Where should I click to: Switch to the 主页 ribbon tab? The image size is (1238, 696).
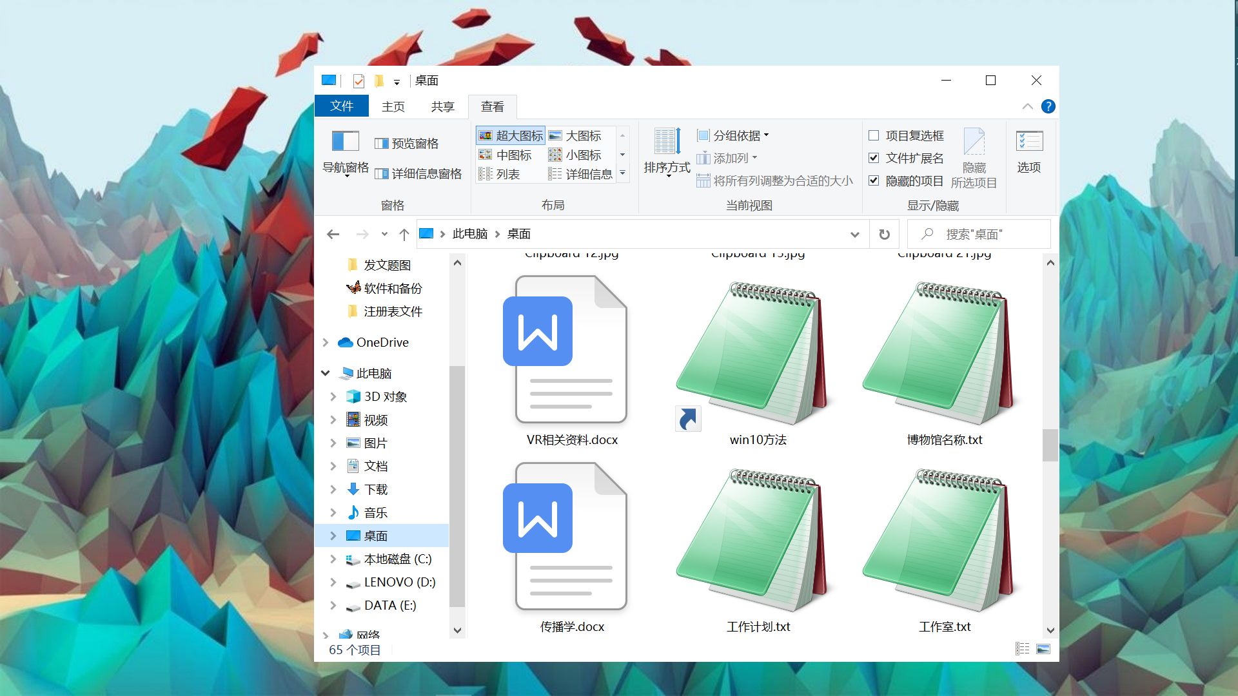[393, 106]
